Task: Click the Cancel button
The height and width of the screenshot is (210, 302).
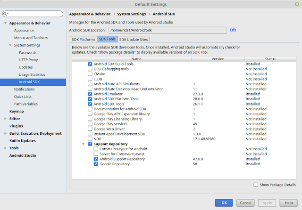Action: click(x=245, y=202)
